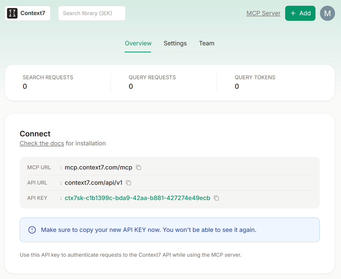Screen dimensions: 341x279
Task: Click the Context7 logo icon
Action: click(x=12, y=13)
